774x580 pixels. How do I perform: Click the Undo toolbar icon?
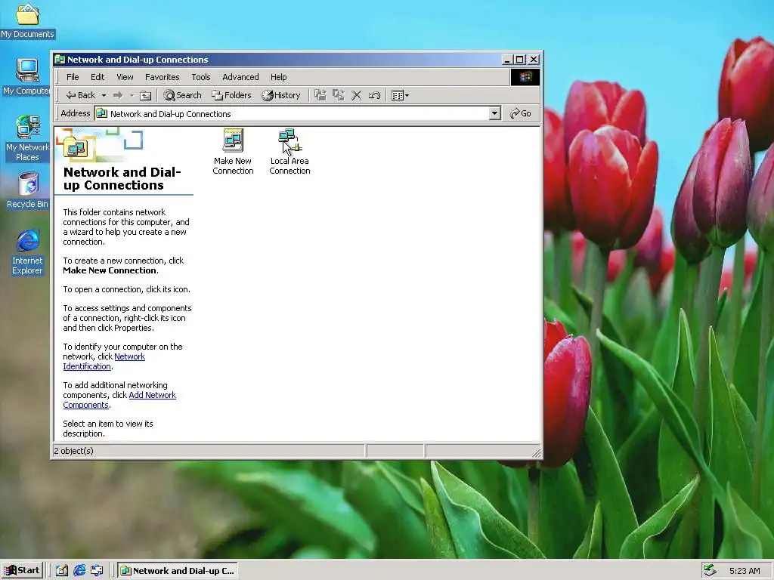[x=374, y=95]
